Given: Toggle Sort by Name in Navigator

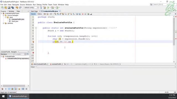Looking at the screenshot, I should pos(23,89).
